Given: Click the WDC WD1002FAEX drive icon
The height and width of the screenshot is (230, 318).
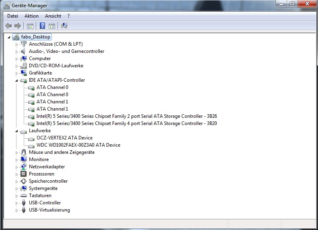Looking at the screenshot, I should coord(31,146).
